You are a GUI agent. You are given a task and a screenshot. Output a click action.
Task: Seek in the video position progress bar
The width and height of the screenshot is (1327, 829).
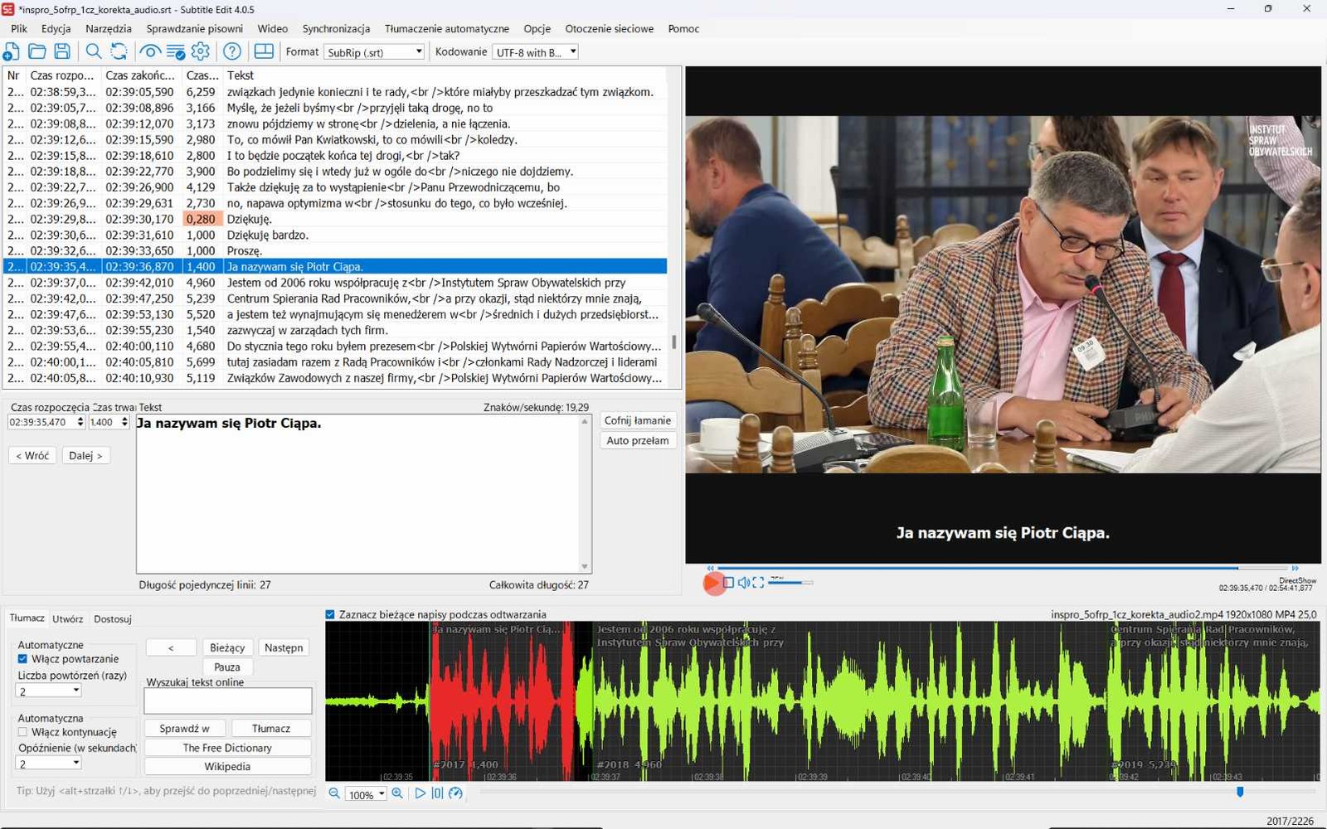1002,568
